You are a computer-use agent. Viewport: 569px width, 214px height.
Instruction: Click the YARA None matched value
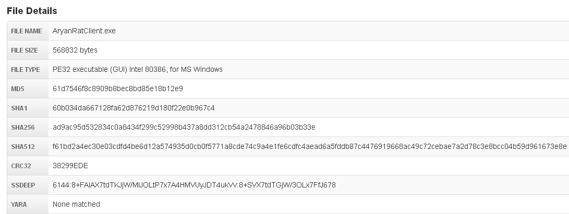tap(76, 205)
